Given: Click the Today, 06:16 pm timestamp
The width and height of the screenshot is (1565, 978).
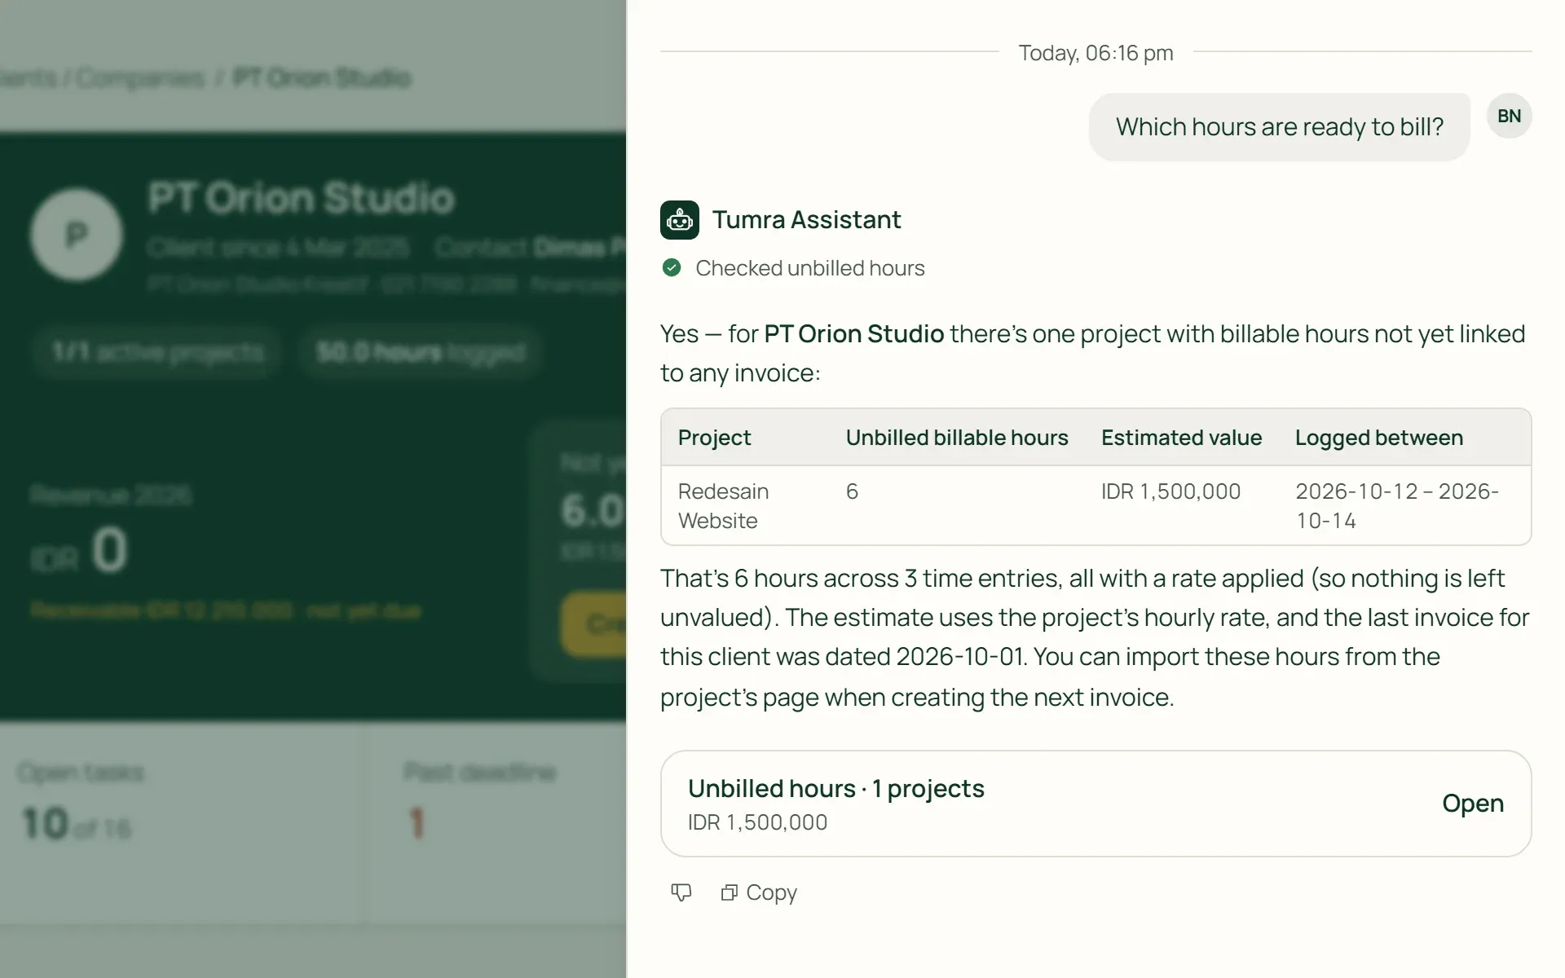Looking at the screenshot, I should point(1095,53).
